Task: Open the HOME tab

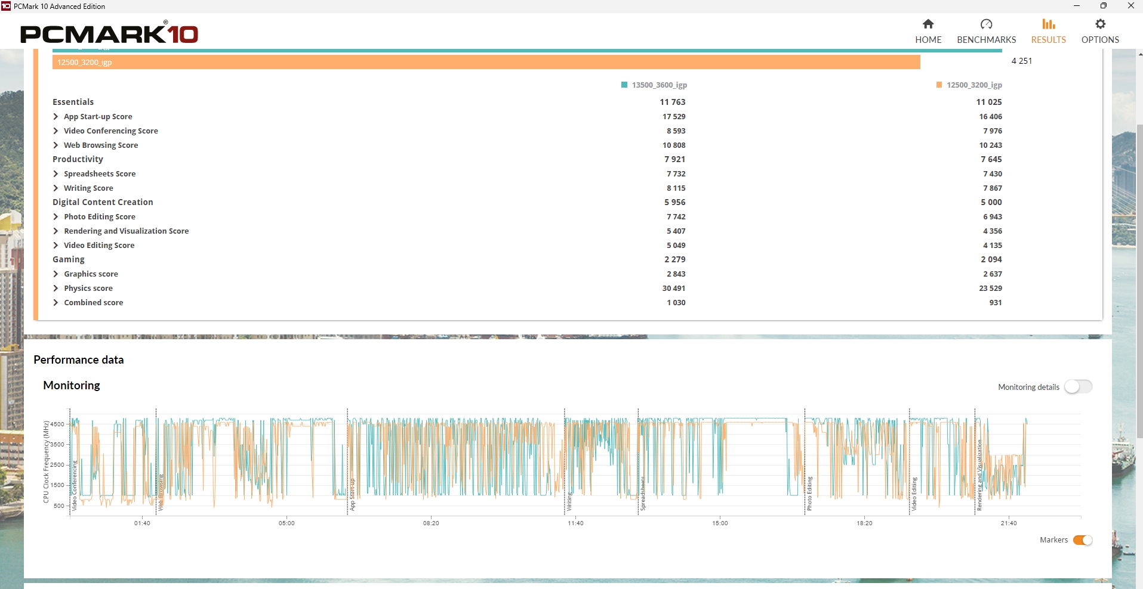Action: click(x=928, y=31)
